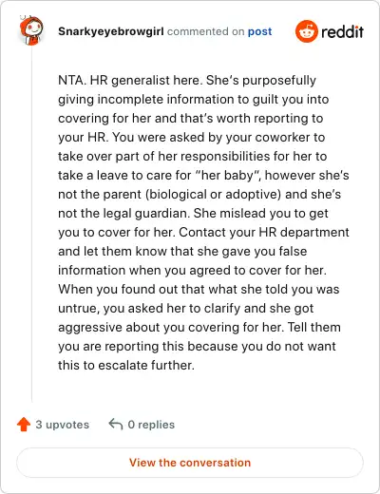Viewport: 380px width, 494px height.
Task: Click Snarkyeyebrowgirl's Snoo avatar
Action: click(31, 30)
